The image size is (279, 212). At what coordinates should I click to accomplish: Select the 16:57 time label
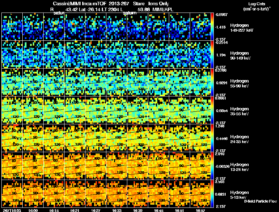(x=201, y=210)
